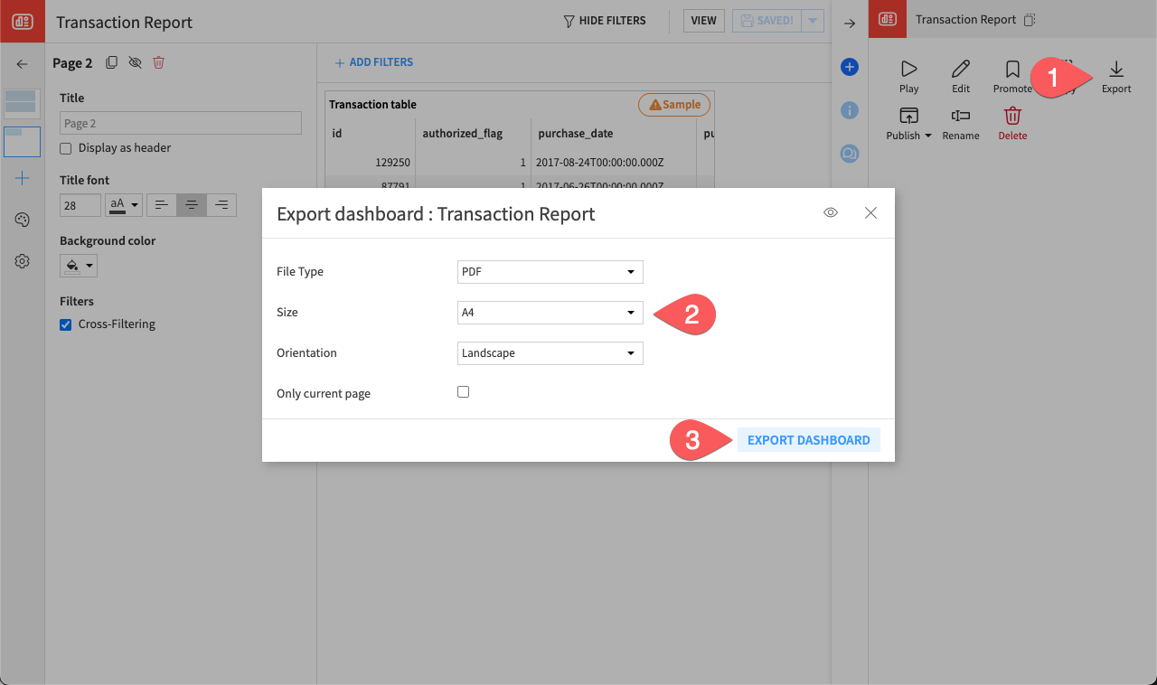Click the red Delete trash icon
1157x685 pixels.
(1011, 117)
